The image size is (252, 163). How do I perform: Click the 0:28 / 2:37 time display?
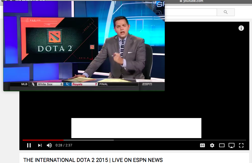click(x=64, y=145)
